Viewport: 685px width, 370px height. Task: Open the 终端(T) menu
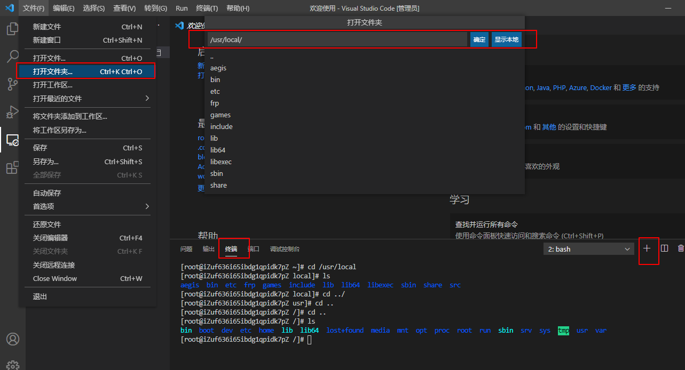[207, 8]
